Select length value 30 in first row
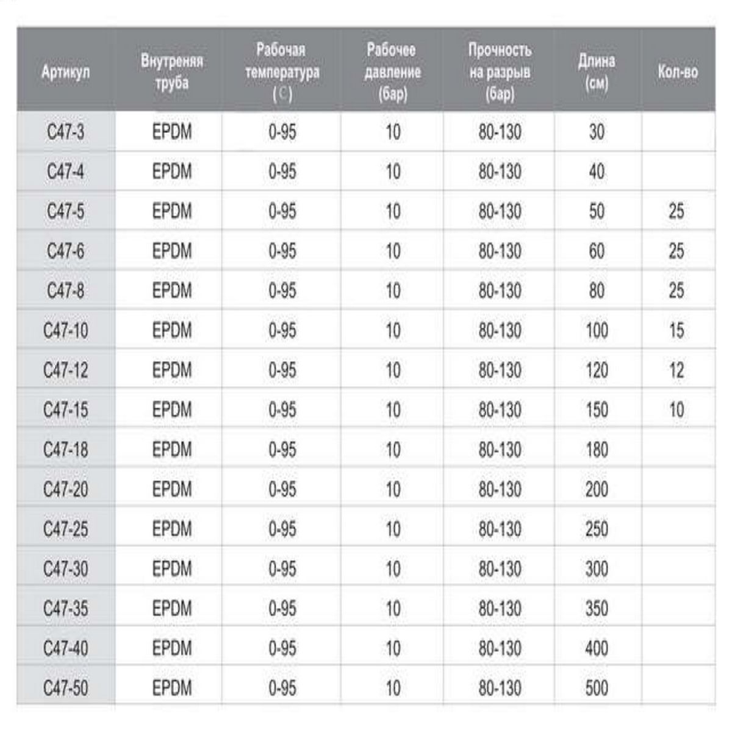The width and height of the screenshot is (732, 732). [597, 132]
